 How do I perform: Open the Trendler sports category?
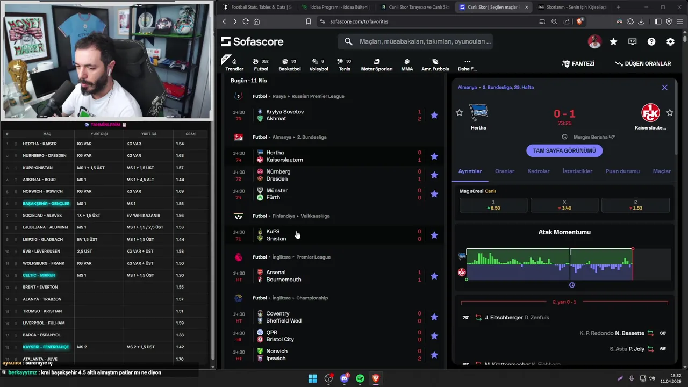tap(234, 64)
